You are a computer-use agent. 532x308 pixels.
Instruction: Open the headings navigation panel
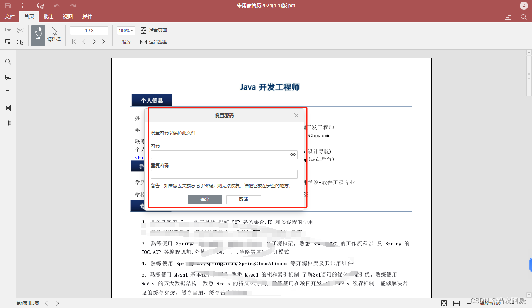pos(8,92)
